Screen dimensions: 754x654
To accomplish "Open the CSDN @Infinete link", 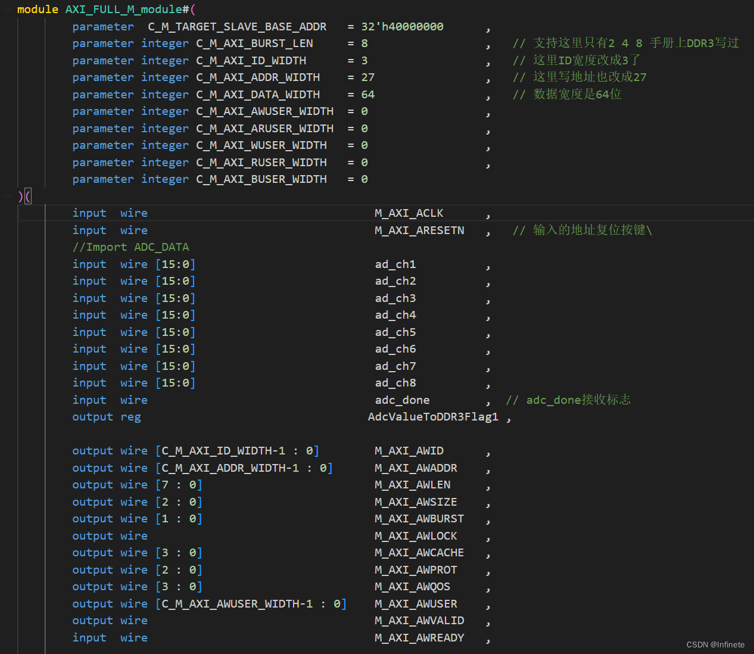I will pos(715,644).
